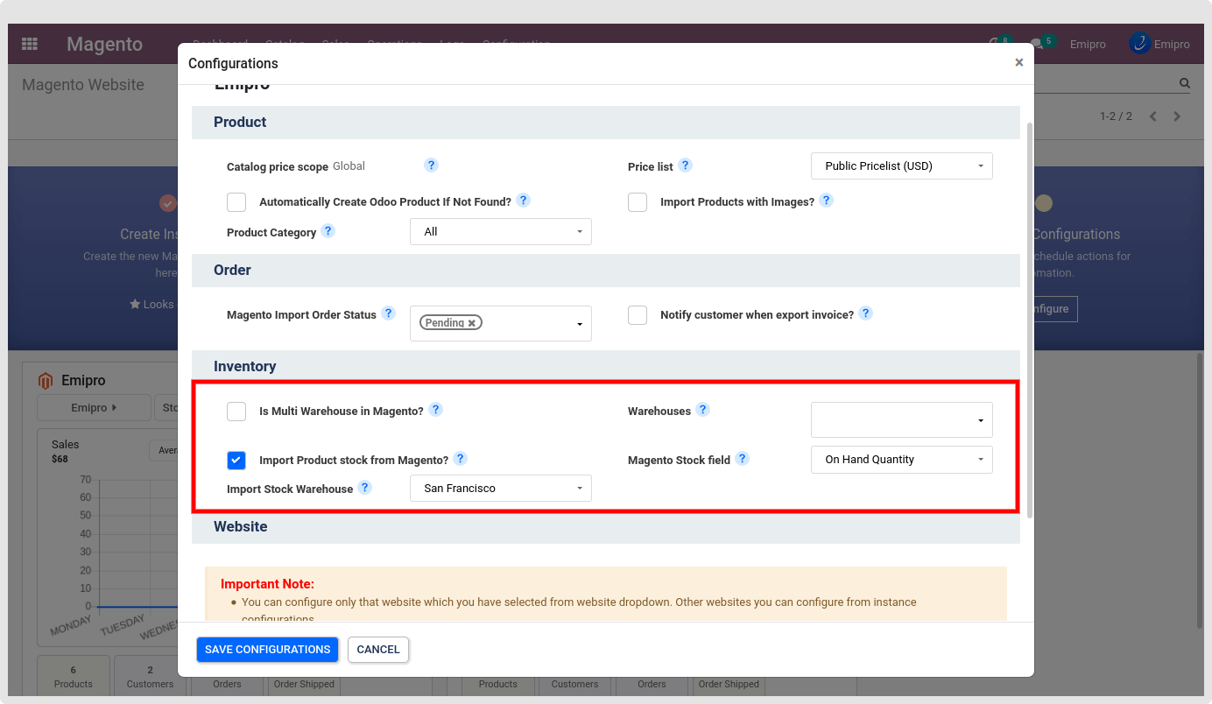
Task: Click the page scrollbar at right edge
Action: pos(1201,490)
